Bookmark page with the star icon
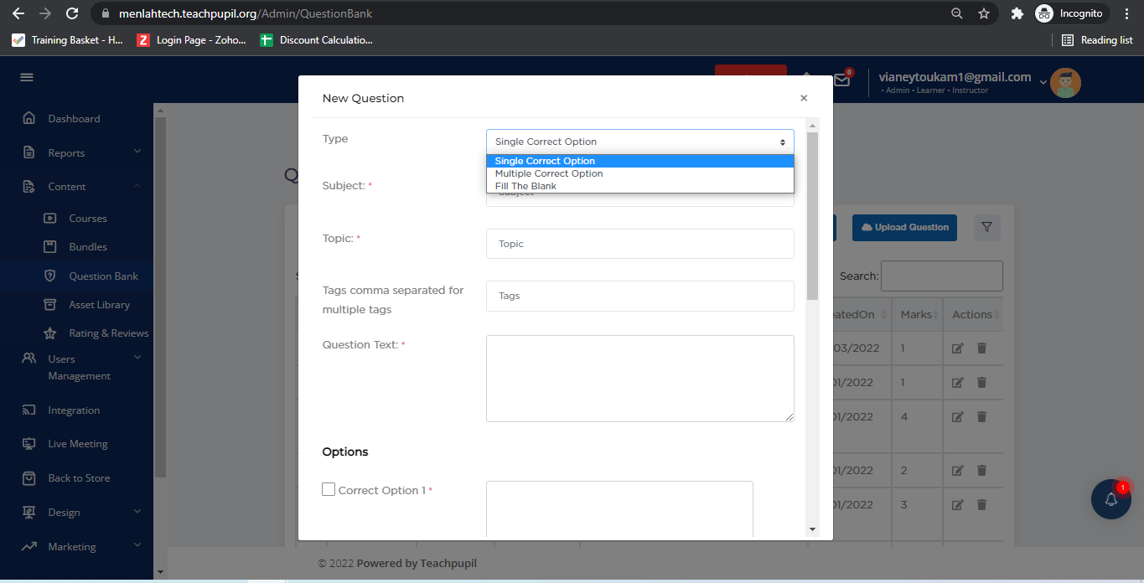Viewport: 1144px width, 583px height. (984, 13)
